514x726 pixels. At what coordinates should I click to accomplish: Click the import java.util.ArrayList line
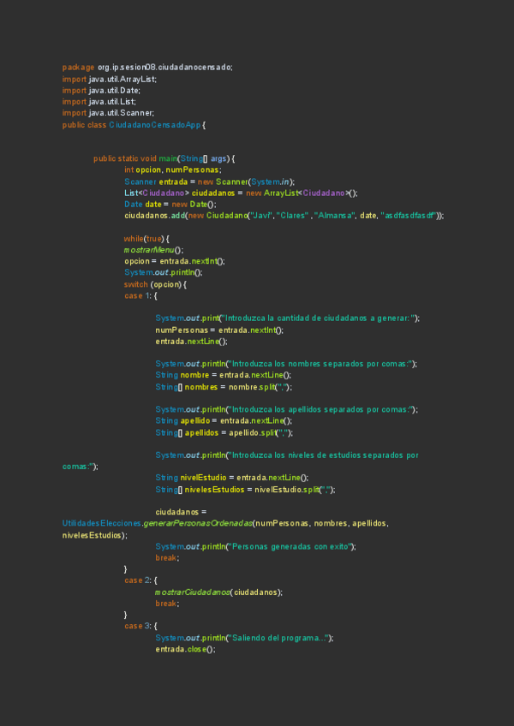[109, 78]
